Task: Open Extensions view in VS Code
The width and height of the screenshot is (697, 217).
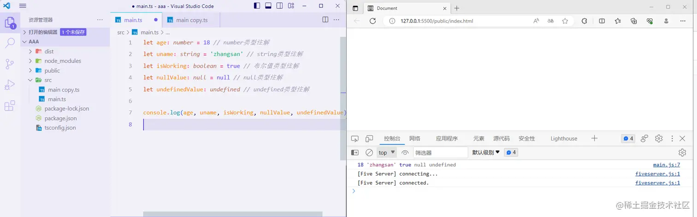Action: click(x=10, y=106)
